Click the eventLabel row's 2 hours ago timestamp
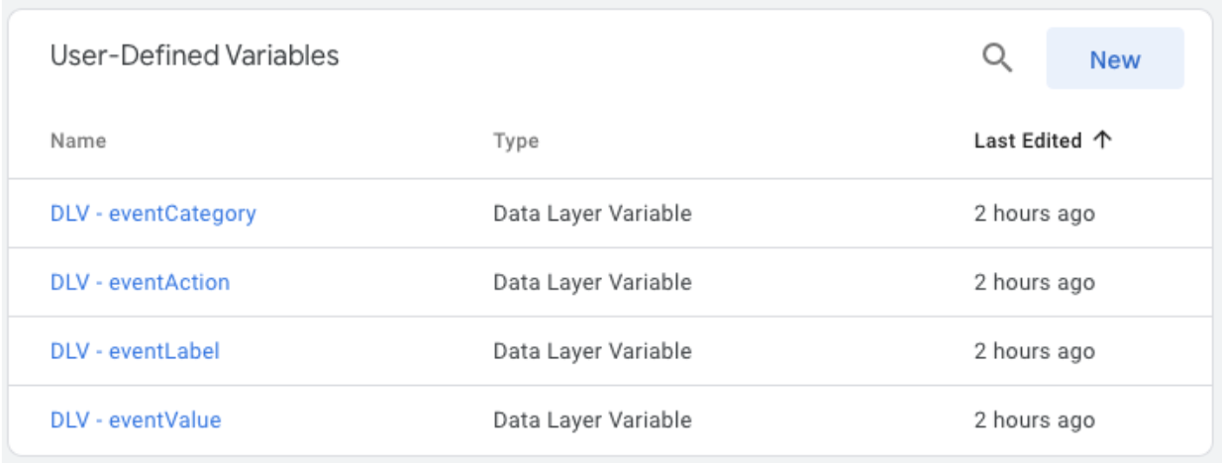The height and width of the screenshot is (463, 1222). [1034, 351]
